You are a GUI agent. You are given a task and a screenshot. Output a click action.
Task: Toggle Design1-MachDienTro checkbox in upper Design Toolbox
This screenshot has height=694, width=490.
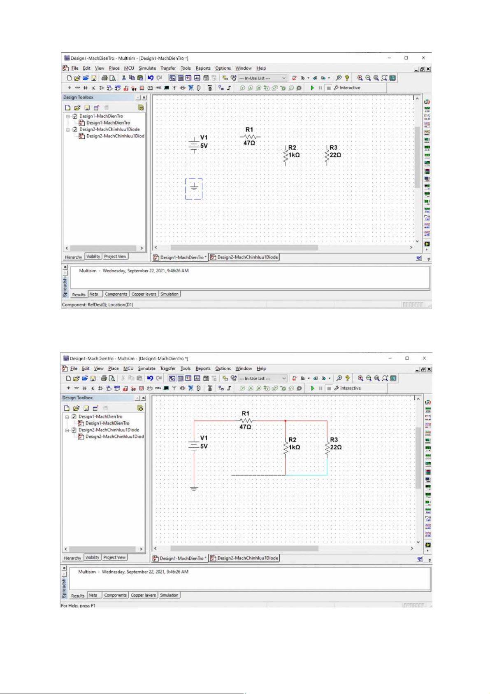[75, 116]
